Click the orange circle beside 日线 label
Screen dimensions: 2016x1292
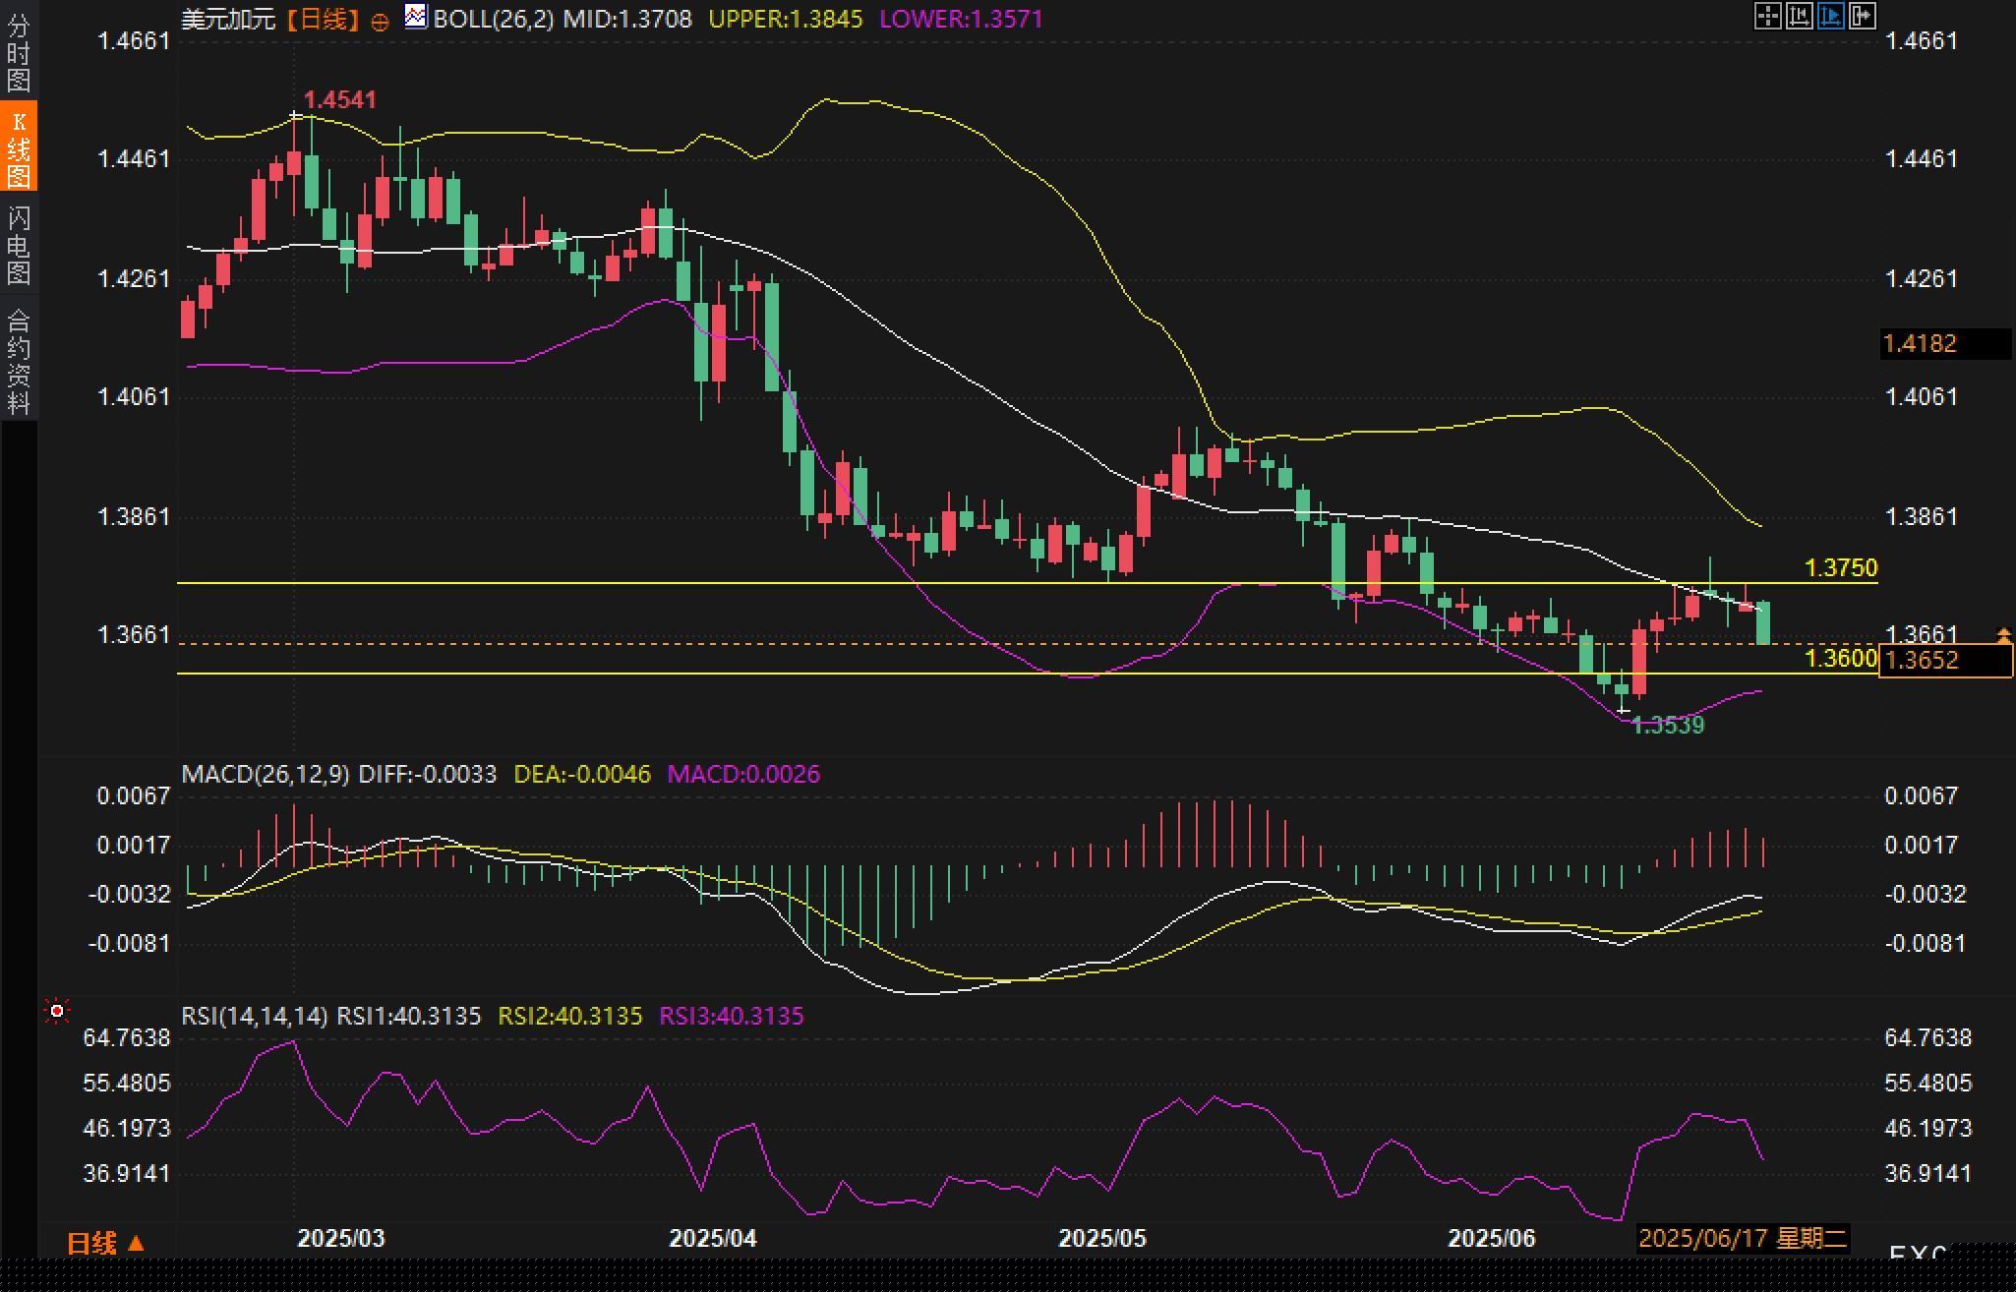[380, 22]
